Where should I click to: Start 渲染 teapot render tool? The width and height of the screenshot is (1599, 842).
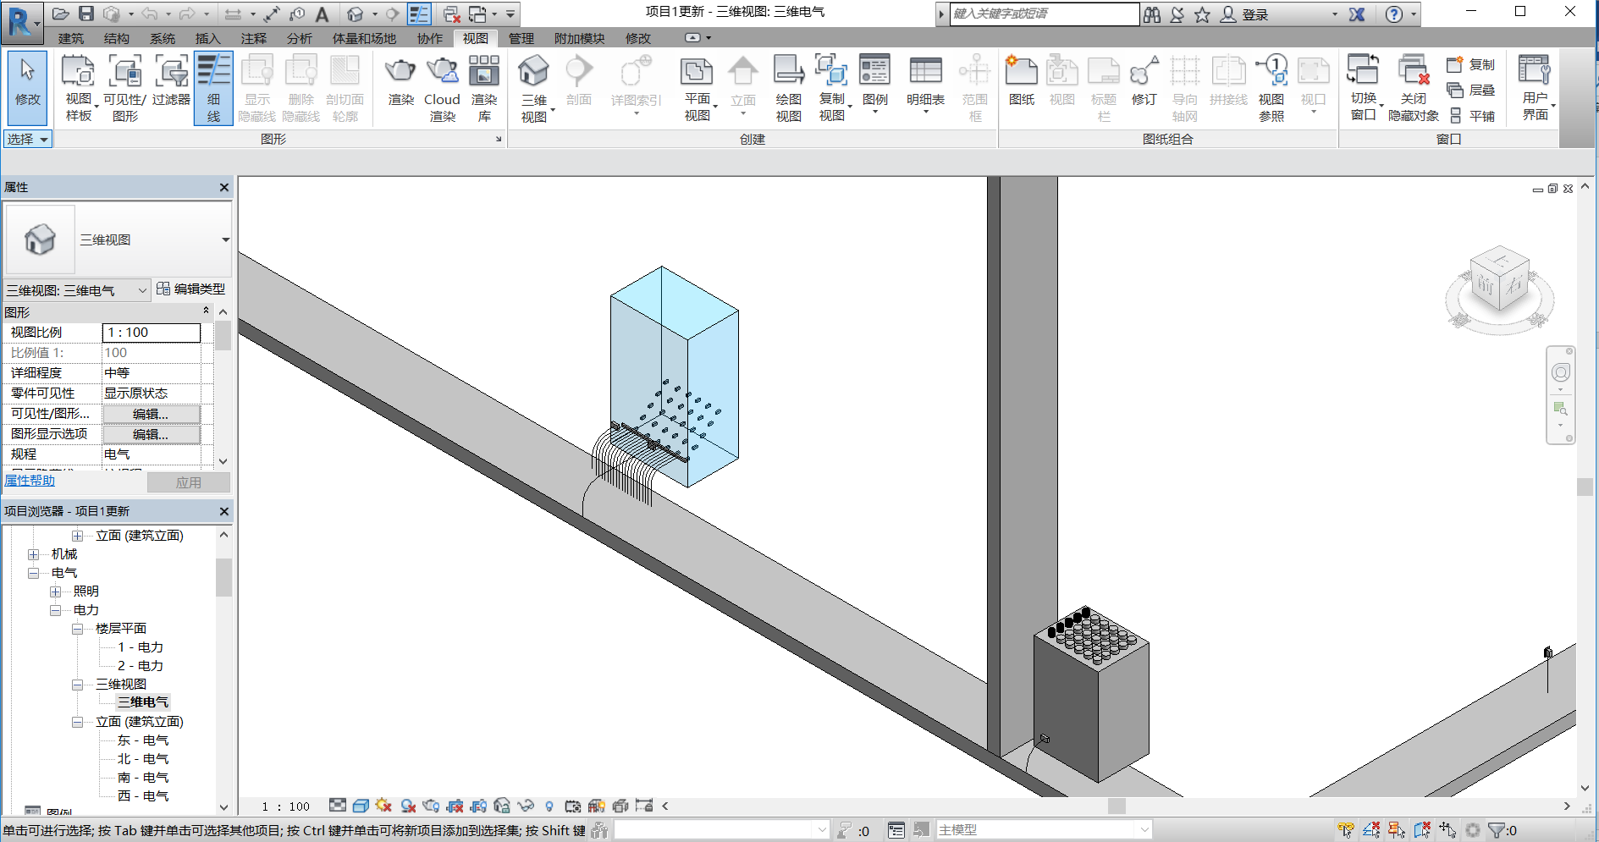click(x=400, y=81)
